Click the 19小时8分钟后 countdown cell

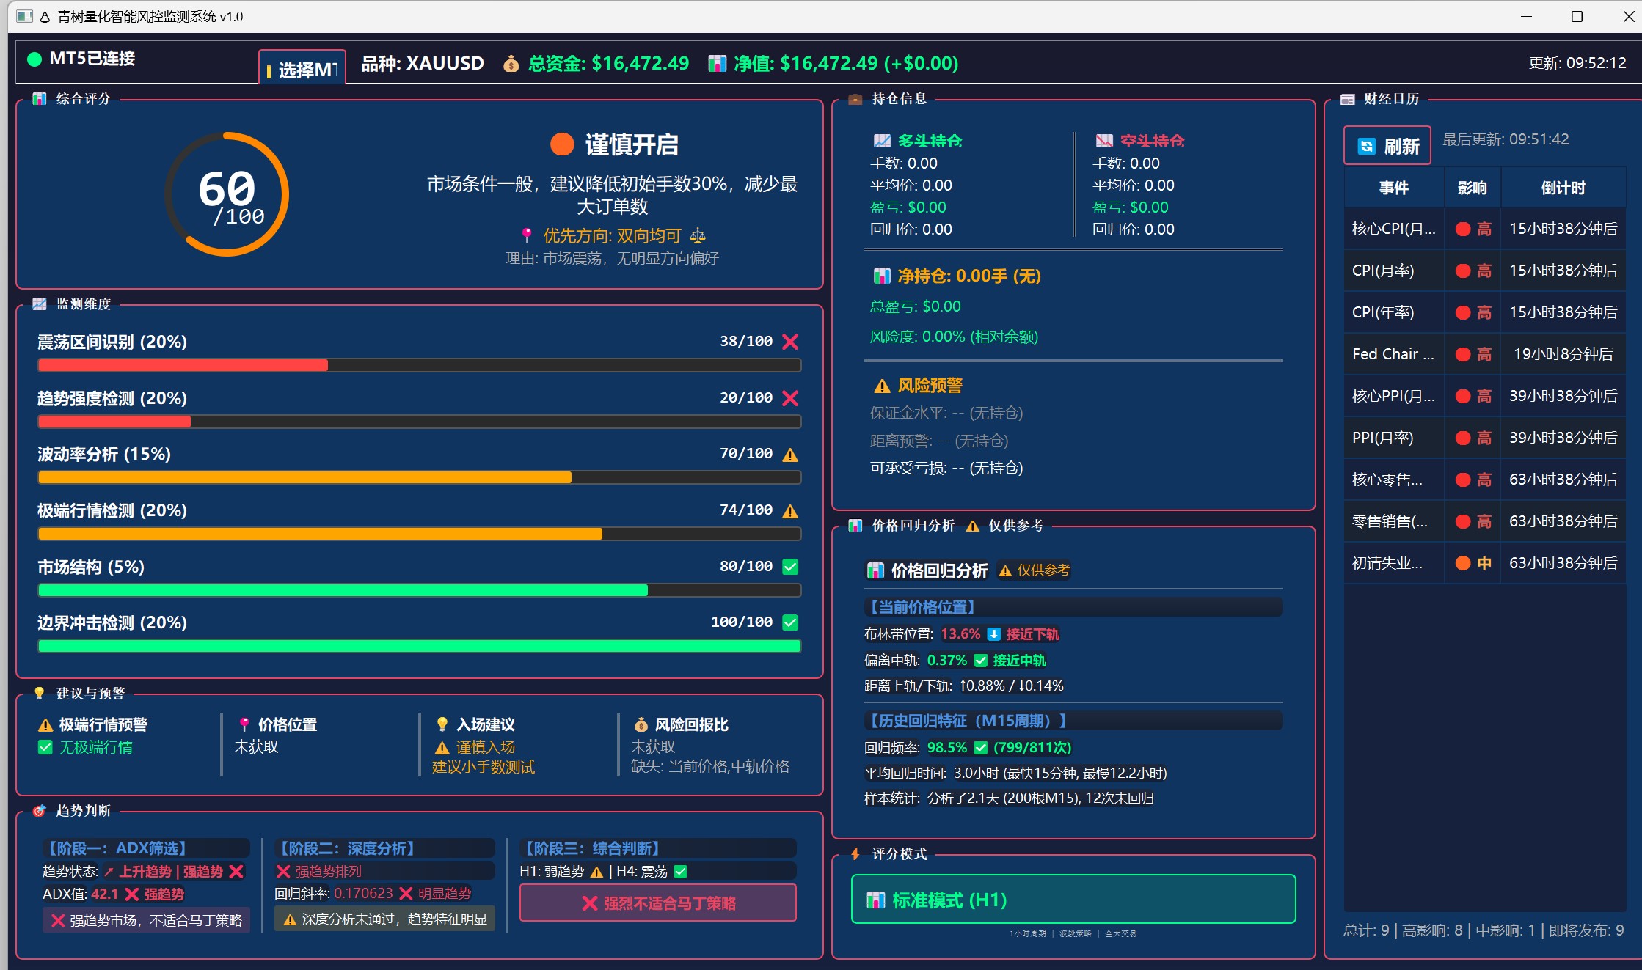tap(1563, 354)
